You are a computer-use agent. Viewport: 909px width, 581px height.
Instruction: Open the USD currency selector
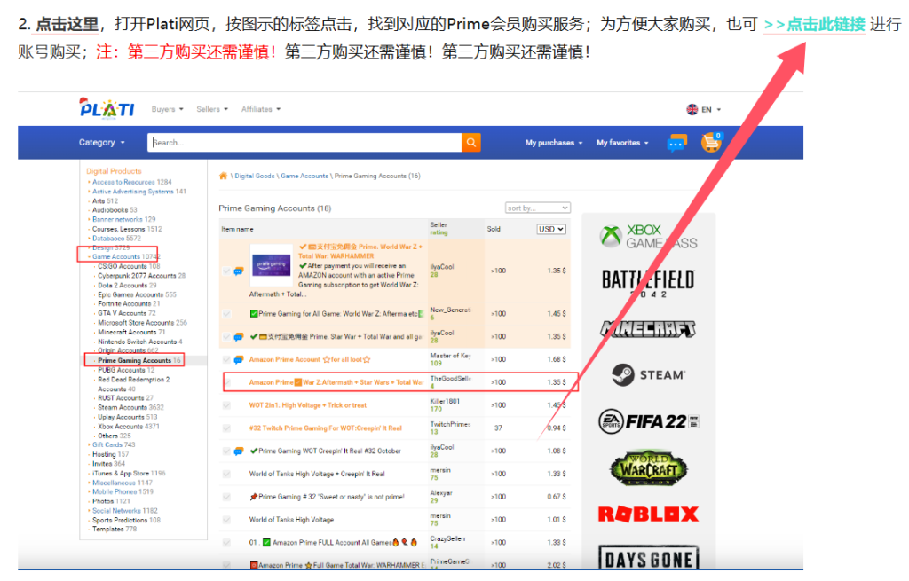[x=550, y=230]
